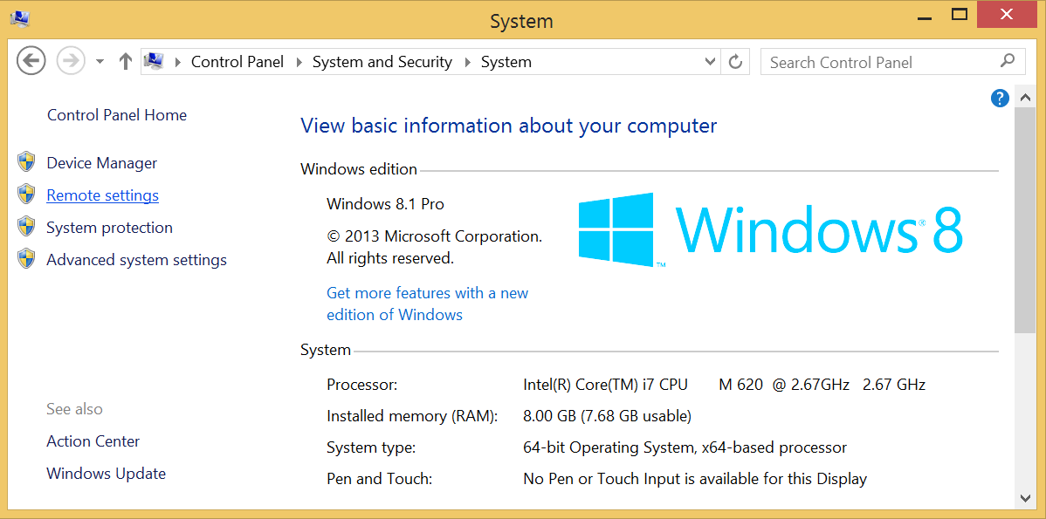Click the computer icon in the address bar
Screen dimensions: 1046x519
(x=154, y=61)
